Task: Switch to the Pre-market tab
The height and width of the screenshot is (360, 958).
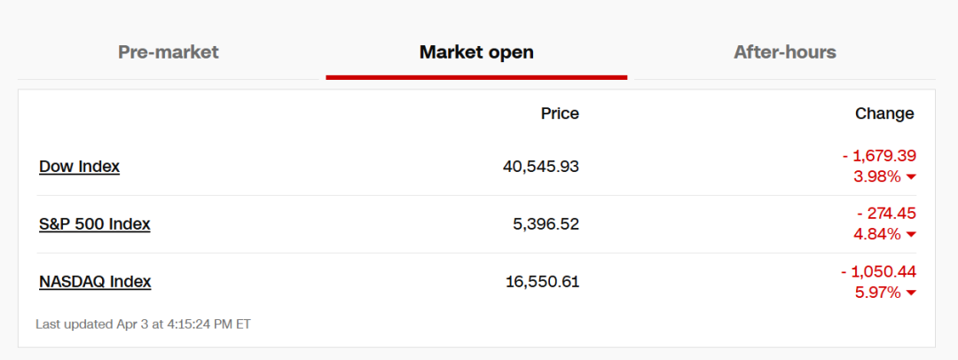Action: pos(168,52)
